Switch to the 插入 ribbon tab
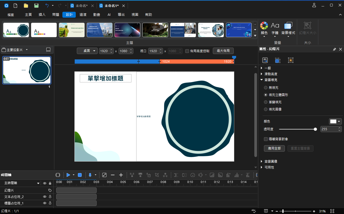This screenshot has height=214, width=344. (x=42, y=15)
